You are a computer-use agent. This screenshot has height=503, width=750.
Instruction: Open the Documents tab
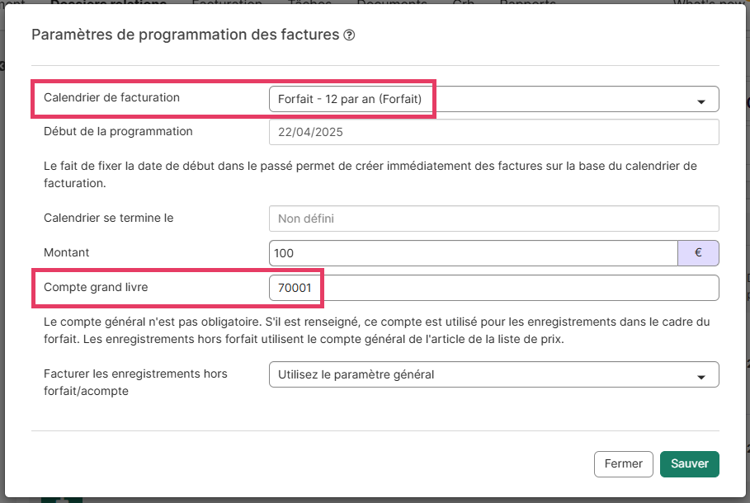[392, 2]
